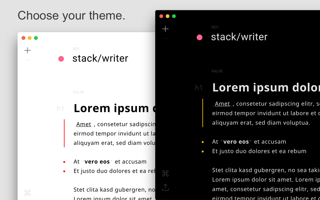Click bold 'vero eos' text in dark window
Image resolution: width=320 pixels, height=200 pixels.
[x=236, y=142]
